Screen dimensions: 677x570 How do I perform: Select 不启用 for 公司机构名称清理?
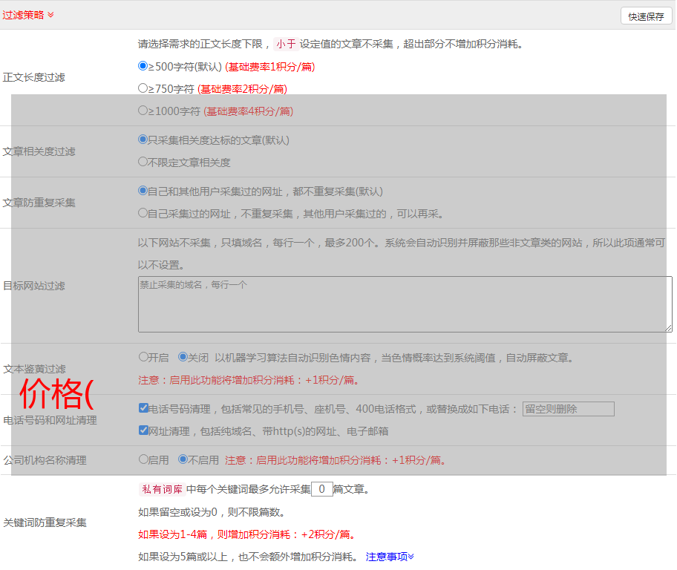pos(183,459)
